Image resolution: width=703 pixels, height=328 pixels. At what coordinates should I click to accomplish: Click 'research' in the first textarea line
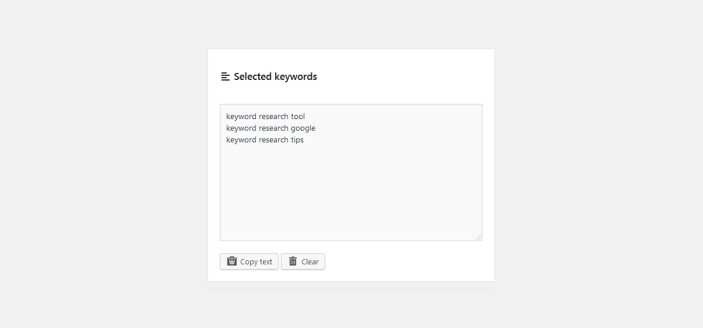point(273,117)
